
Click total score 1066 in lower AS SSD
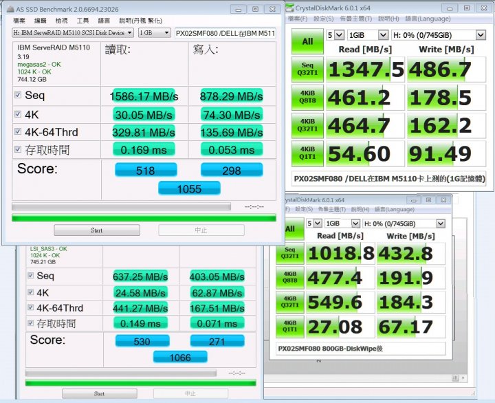coord(180,357)
